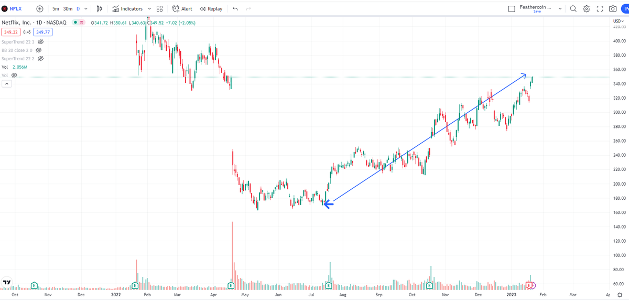Click the blue Publish button
629x301 pixels.
click(x=625, y=8)
